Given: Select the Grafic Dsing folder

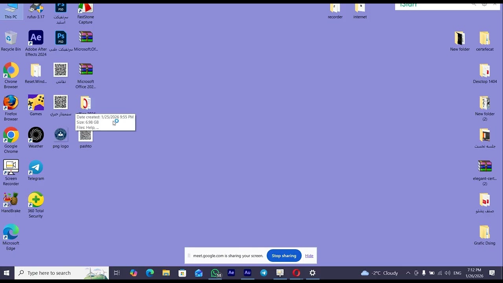Looking at the screenshot, I should click(485, 235).
